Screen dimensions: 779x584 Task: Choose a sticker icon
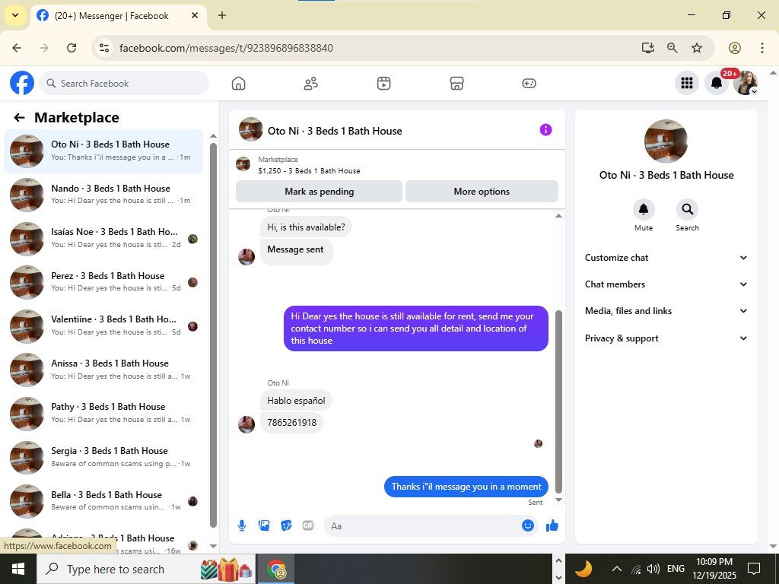pyautogui.click(x=286, y=525)
